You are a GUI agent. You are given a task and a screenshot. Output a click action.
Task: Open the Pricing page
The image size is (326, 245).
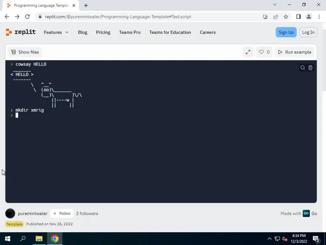pyautogui.click(x=103, y=32)
